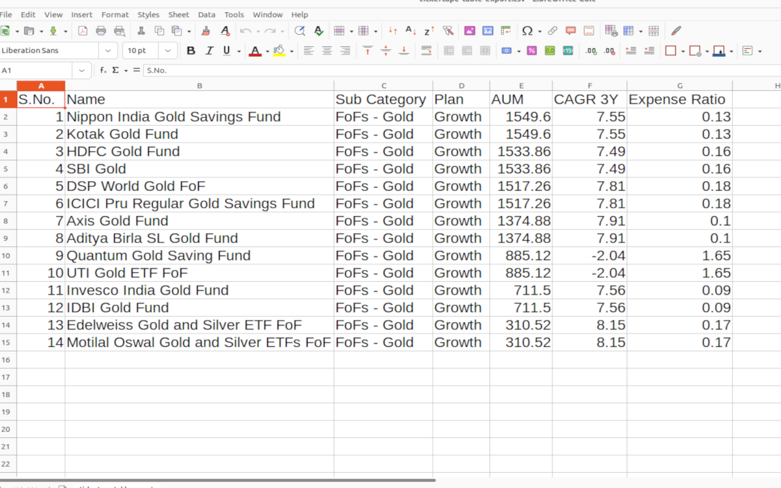Open the Name Box dropdown arrow
The width and height of the screenshot is (781, 488).
click(x=82, y=71)
